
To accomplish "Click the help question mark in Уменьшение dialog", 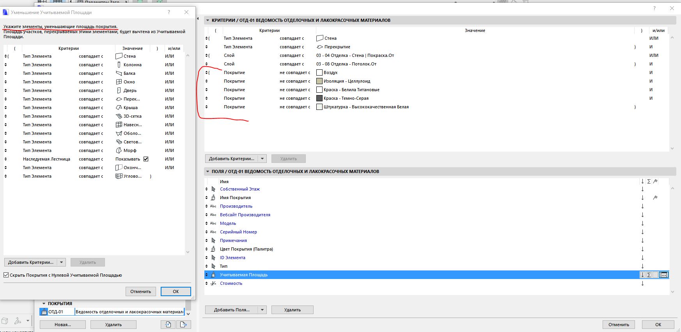I will 169,12.
